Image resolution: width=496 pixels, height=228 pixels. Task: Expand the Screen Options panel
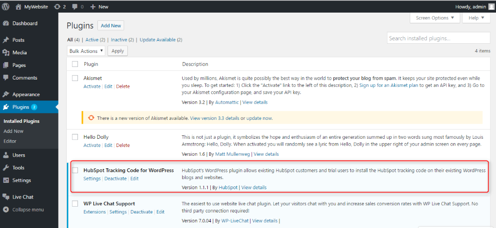click(435, 18)
